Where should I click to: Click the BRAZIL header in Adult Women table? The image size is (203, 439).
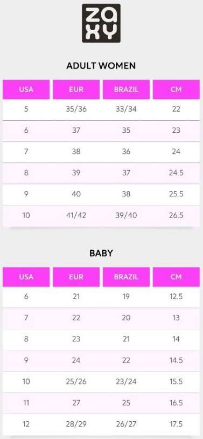point(126,90)
